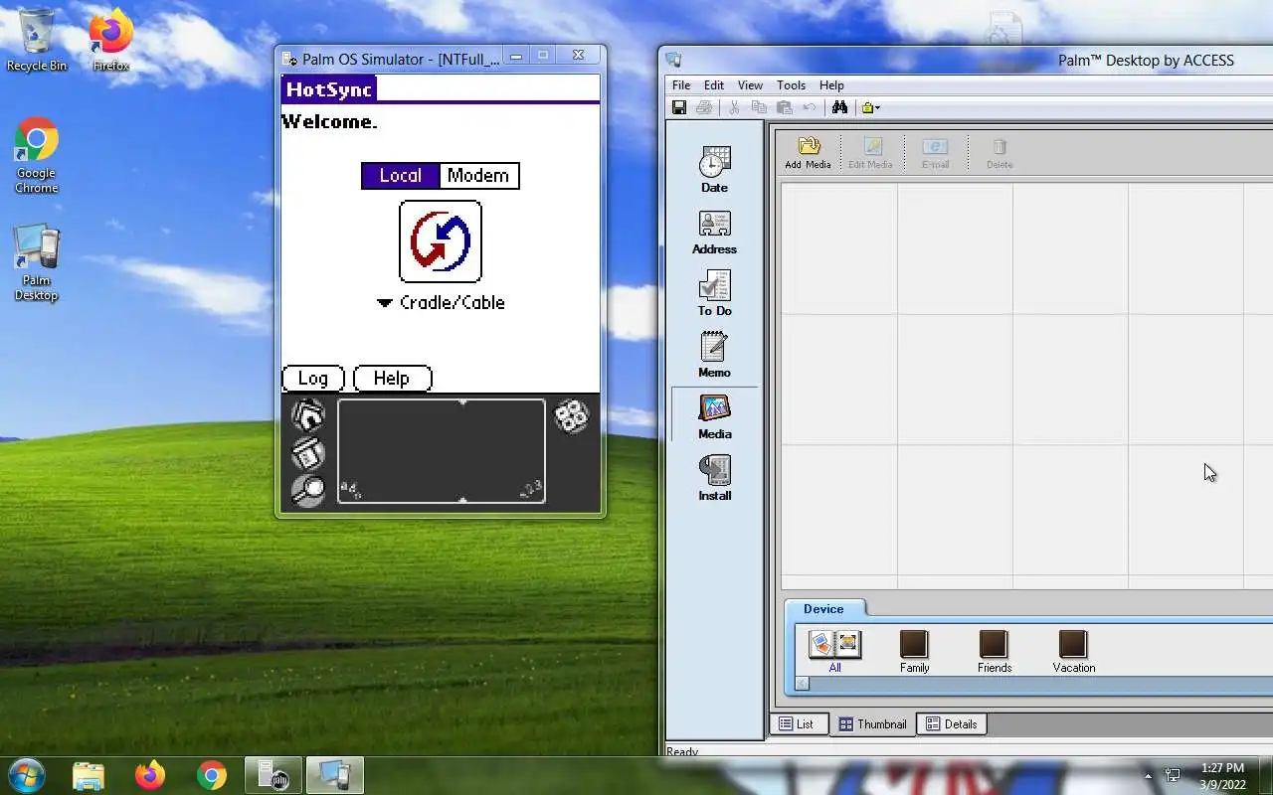Screen dimensions: 1273x795
Task: Open Recycle Bin on the desktop
Action: click(37, 40)
